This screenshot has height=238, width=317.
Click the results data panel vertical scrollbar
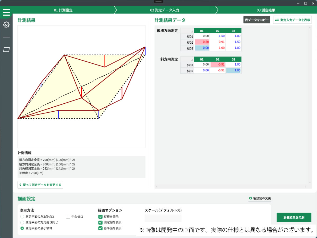pos(309,106)
